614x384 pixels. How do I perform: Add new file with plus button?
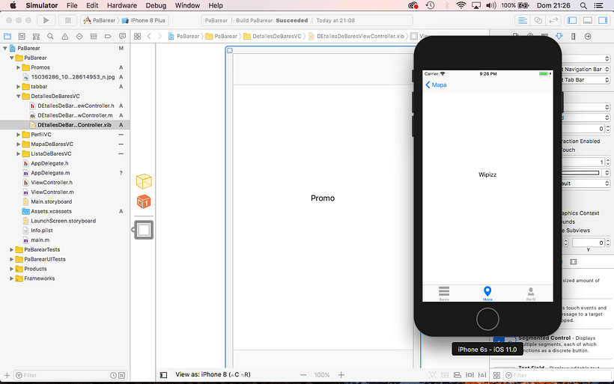point(7,375)
